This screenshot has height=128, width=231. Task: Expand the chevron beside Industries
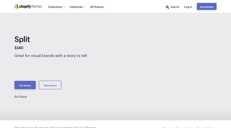[84, 7]
